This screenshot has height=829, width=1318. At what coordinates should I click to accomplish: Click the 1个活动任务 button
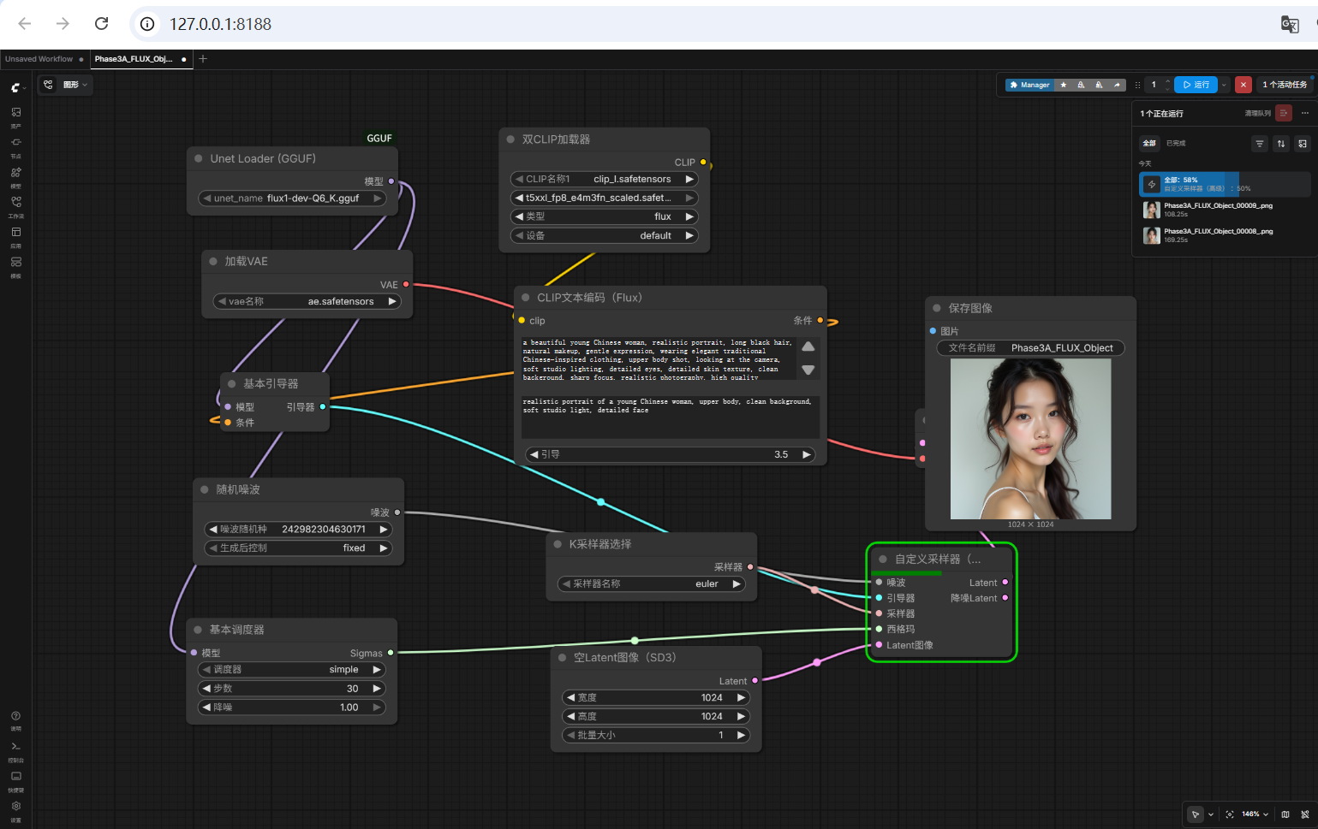(x=1285, y=85)
